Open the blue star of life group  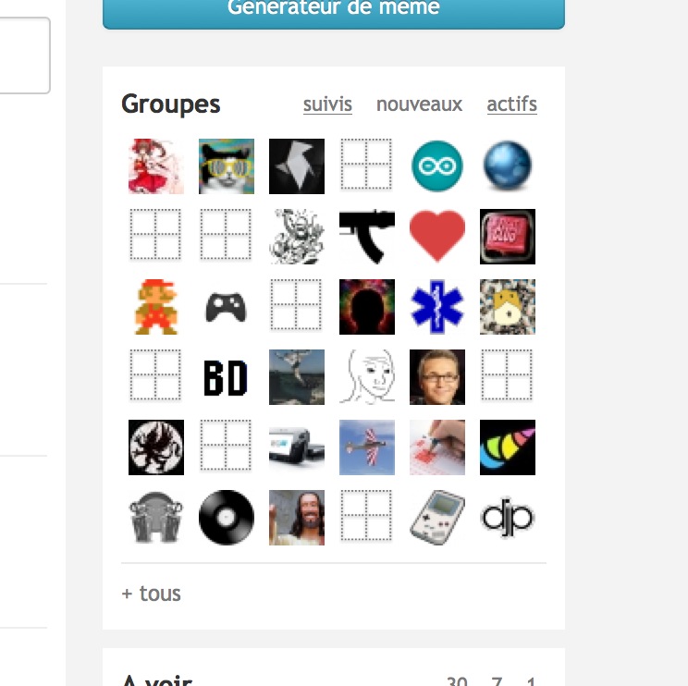(437, 307)
